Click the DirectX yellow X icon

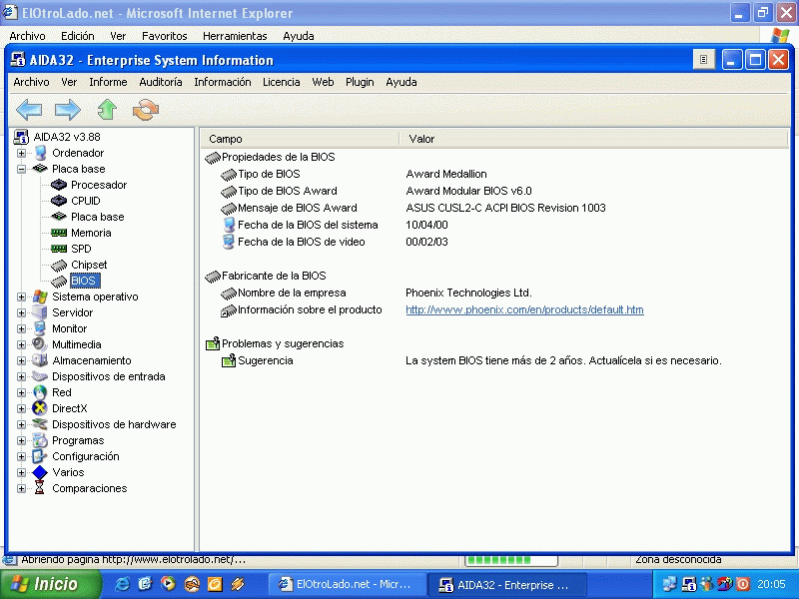pyautogui.click(x=40, y=408)
